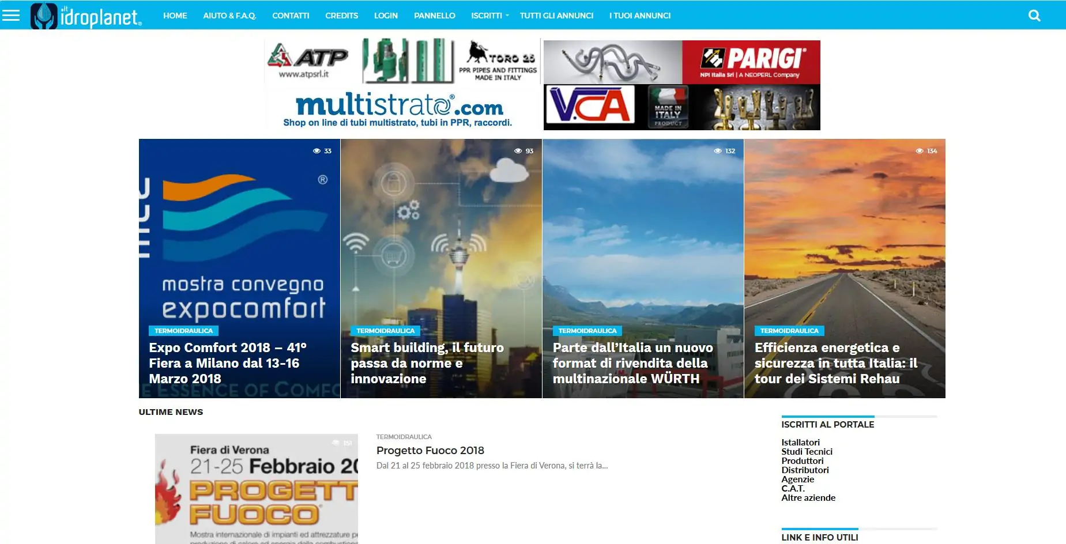The width and height of the screenshot is (1066, 544).
Task: Click the VCA Made in Italy banner
Action: [x=682, y=107]
